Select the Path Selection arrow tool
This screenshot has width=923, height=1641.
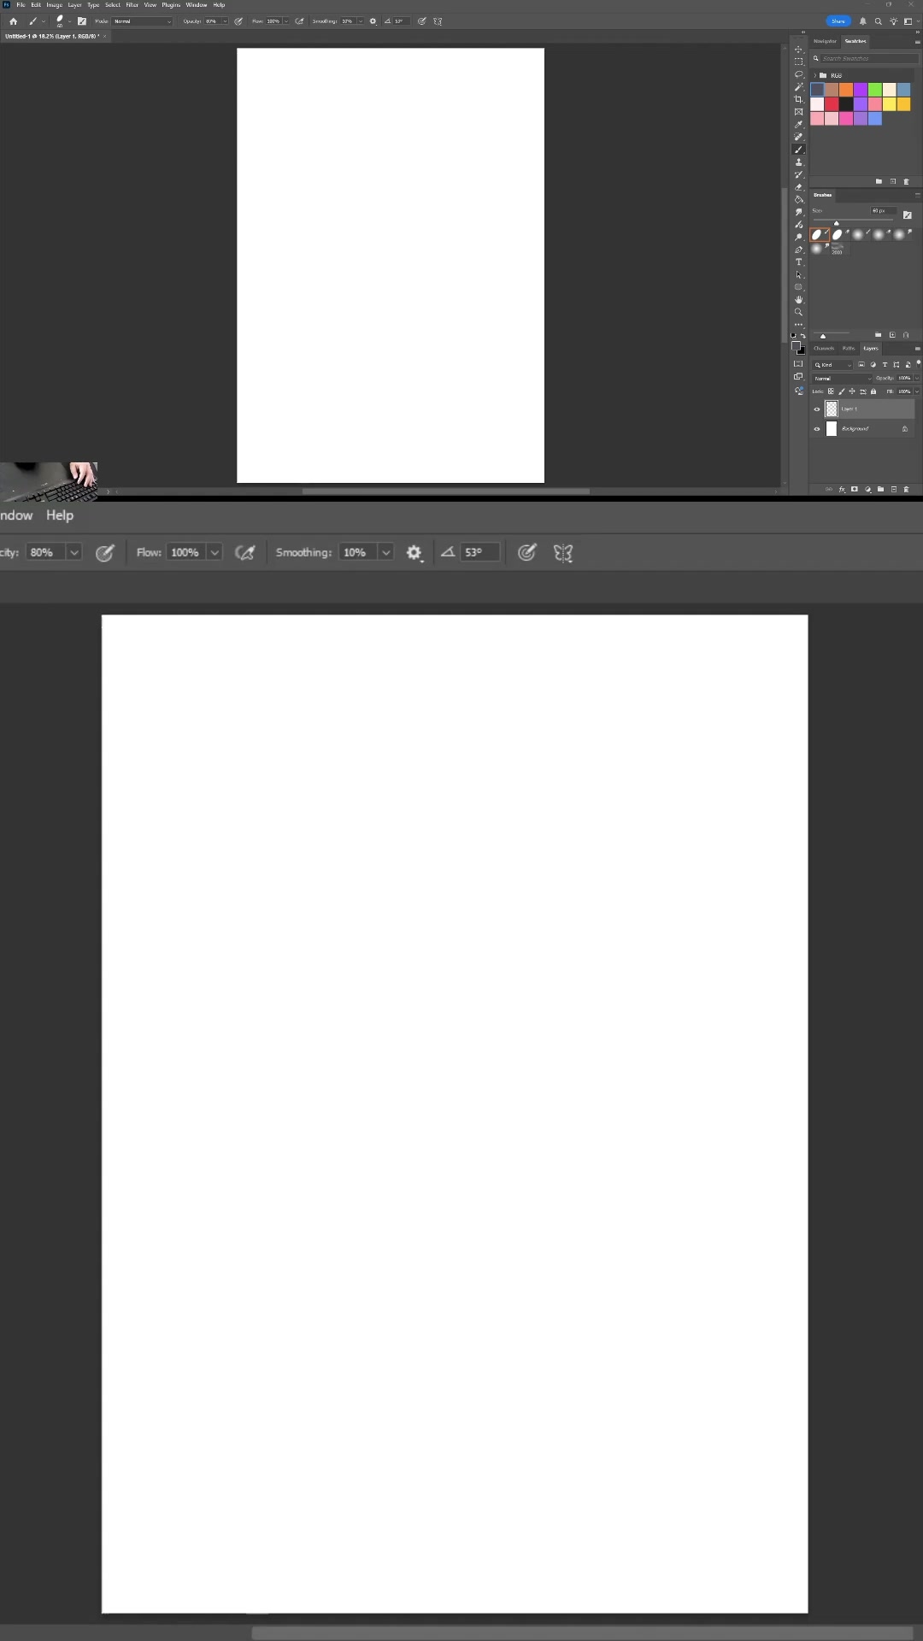(798, 274)
